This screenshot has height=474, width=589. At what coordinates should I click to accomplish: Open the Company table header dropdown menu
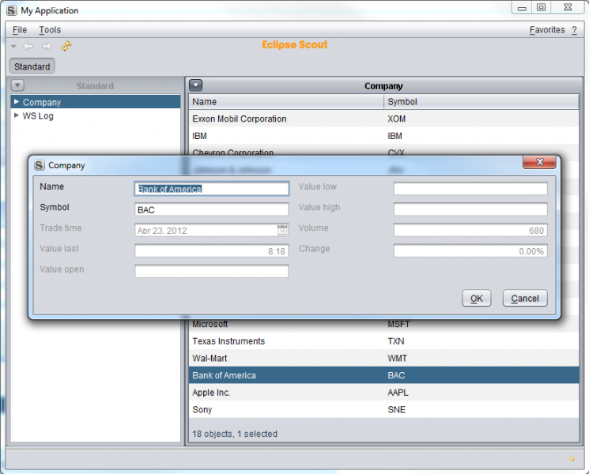point(196,85)
